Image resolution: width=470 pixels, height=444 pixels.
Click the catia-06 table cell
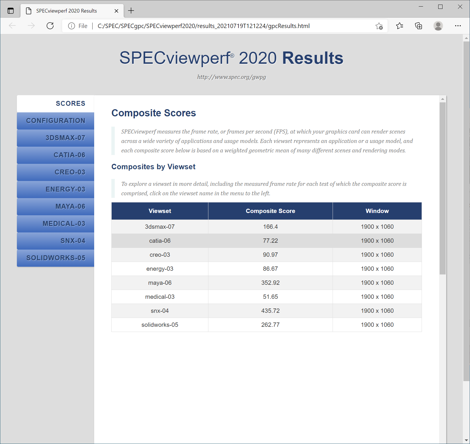[160, 241]
